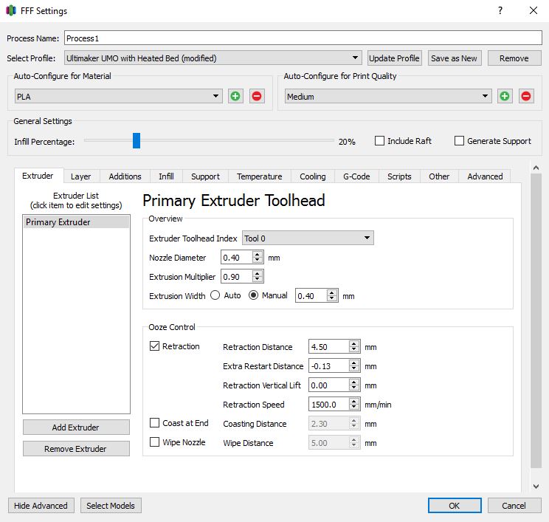Screen dimensions: 549x522
Task: Click the Add Extruder button
Action: (x=76, y=427)
